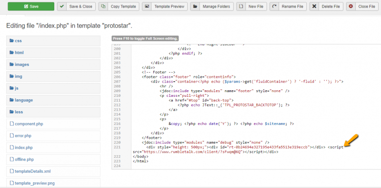Image resolution: width=381 pixels, height=188 pixels.
Task: Click the green Save button
Action: point(31,7)
